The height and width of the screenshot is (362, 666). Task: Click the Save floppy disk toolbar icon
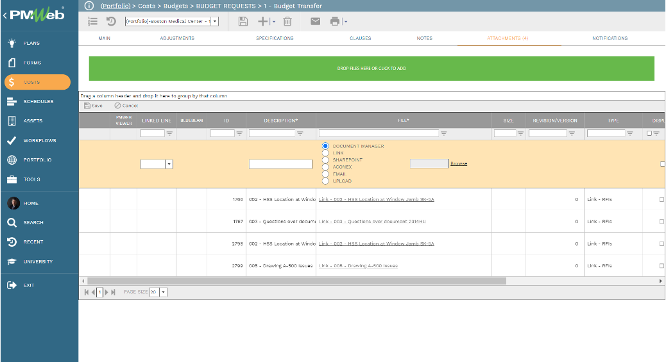[x=243, y=21]
